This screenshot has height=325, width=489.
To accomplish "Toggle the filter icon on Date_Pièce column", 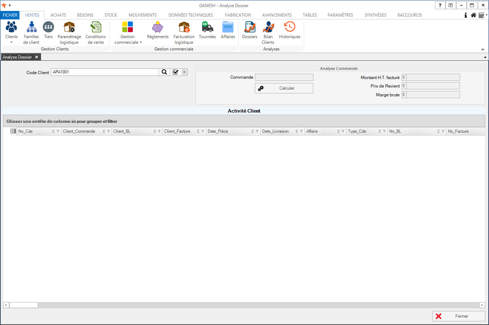I will pos(257,131).
